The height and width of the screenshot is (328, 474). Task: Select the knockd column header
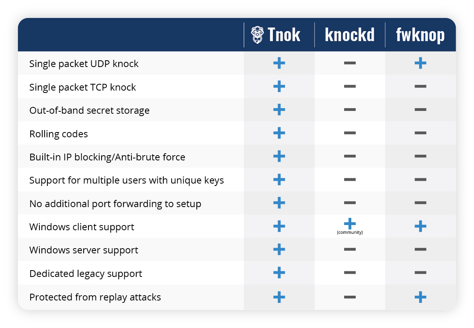click(x=350, y=35)
